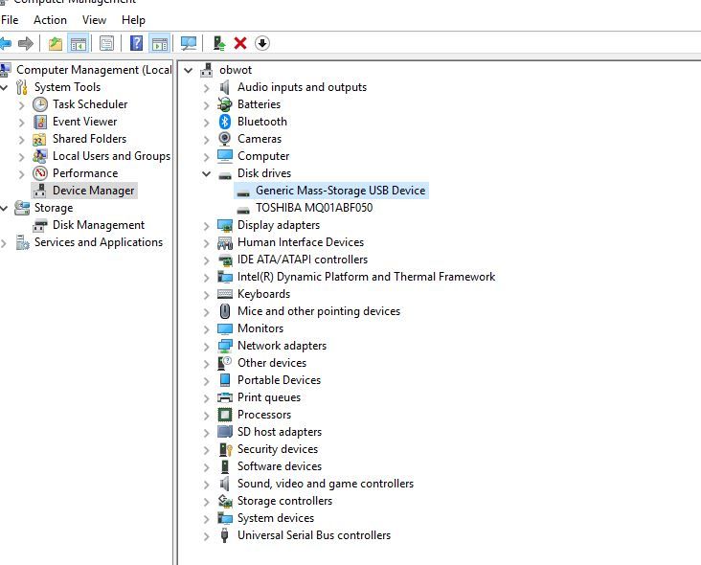701x565 pixels.
Task: Select the TOSHIBA MQ01ABF050 disk drive
Action: point(313,208)
